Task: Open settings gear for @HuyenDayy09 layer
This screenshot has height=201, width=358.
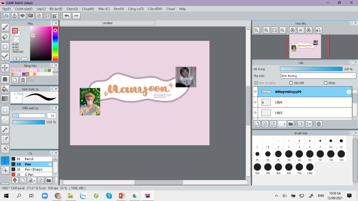Action: pos(348,92)
